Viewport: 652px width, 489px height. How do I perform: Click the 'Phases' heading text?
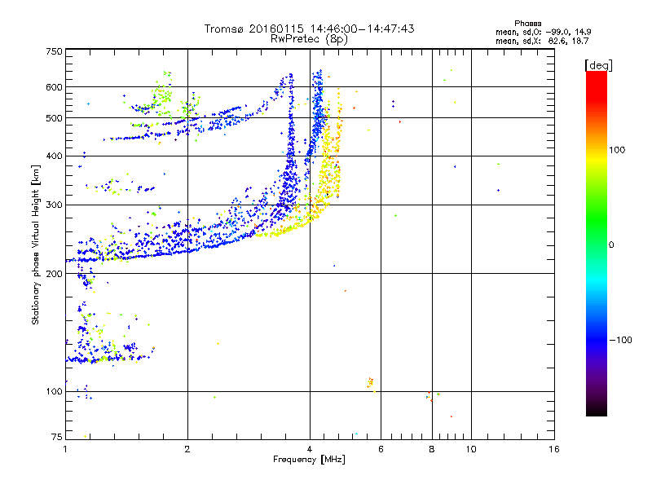pyautogui.click(x=527, y=24)
